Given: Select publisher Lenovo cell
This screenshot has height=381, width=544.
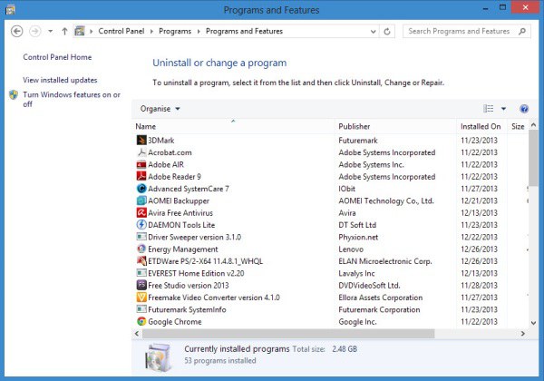Looking at the screenshot, I should coord(351,249).
